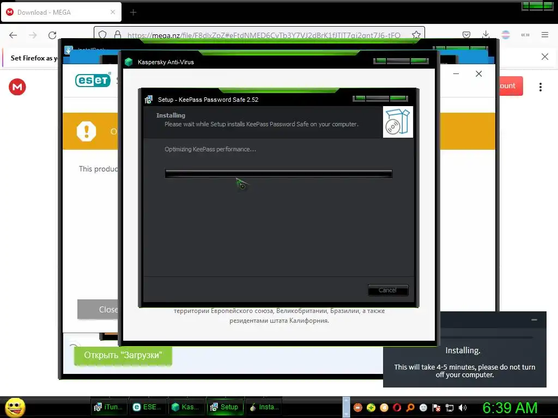Screen dimensions: 558x418
Task: Click the green plus tray icon
Action: [371, 408]
